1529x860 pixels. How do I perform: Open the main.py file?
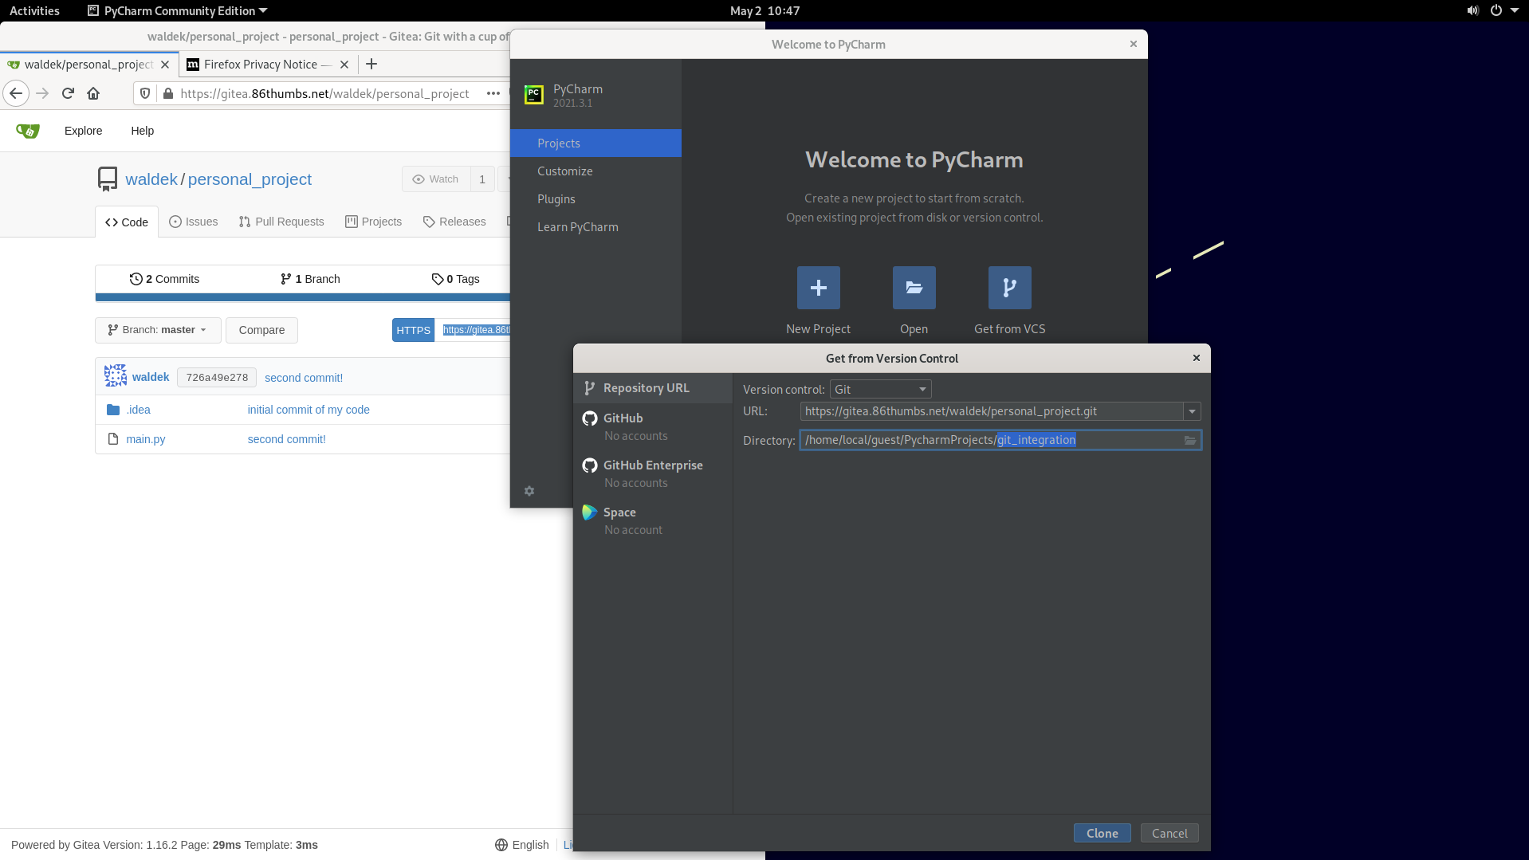pyautogui.click(x=146, y=439)
